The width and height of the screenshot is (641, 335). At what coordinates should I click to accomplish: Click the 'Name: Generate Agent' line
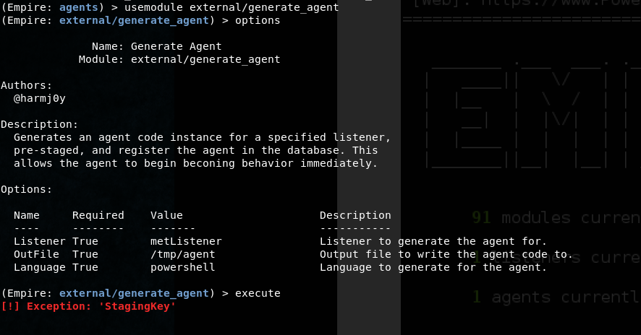[x=156, y=46]
